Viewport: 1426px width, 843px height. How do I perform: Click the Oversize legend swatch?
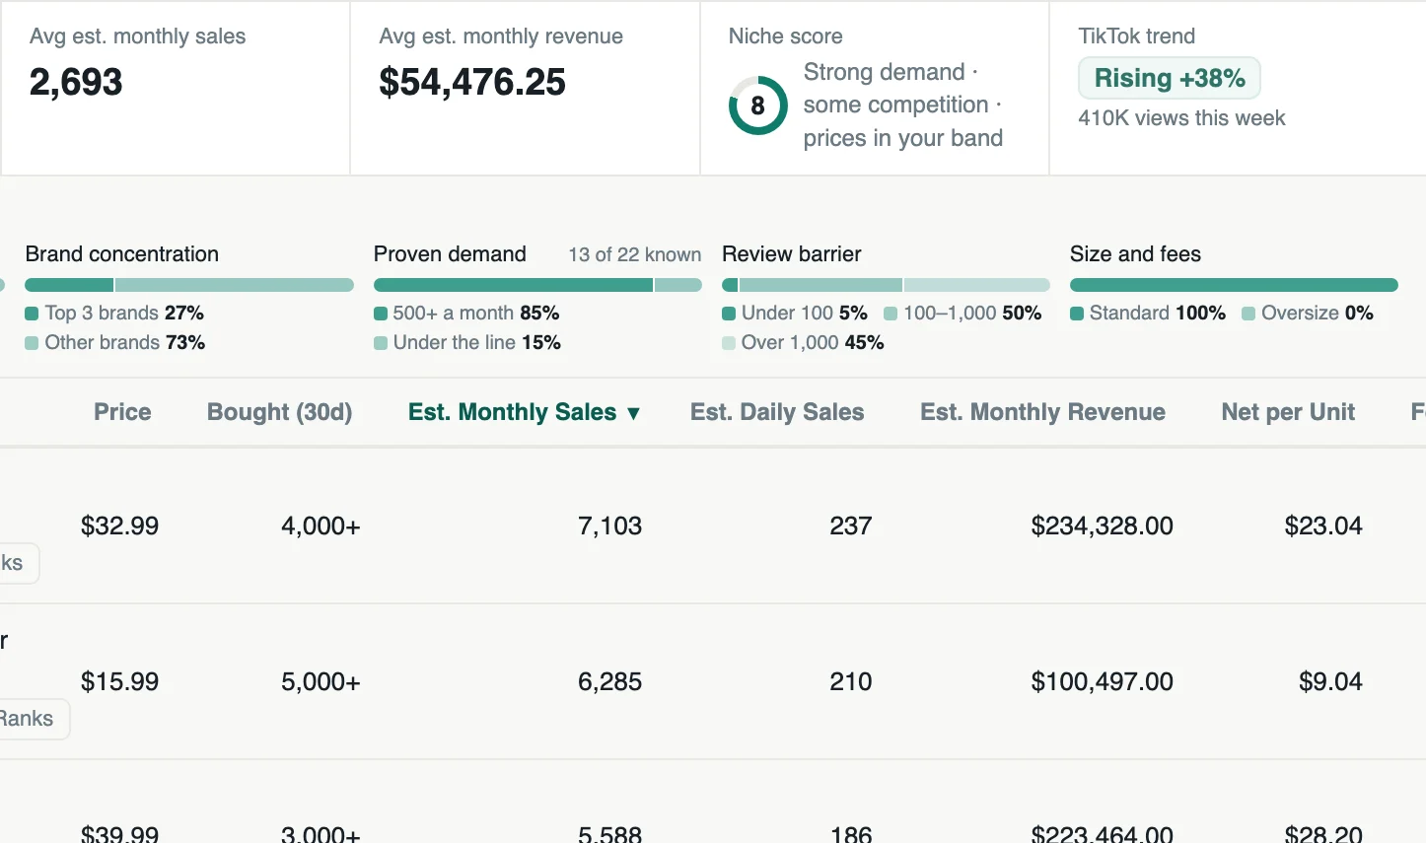[1248, 314]
